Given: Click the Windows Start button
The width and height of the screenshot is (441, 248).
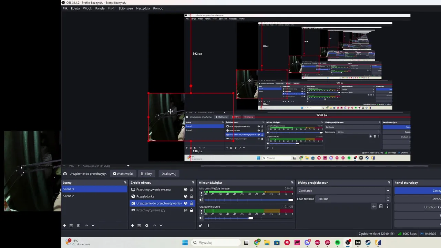Looking at the screenshot, I should 185,242.
